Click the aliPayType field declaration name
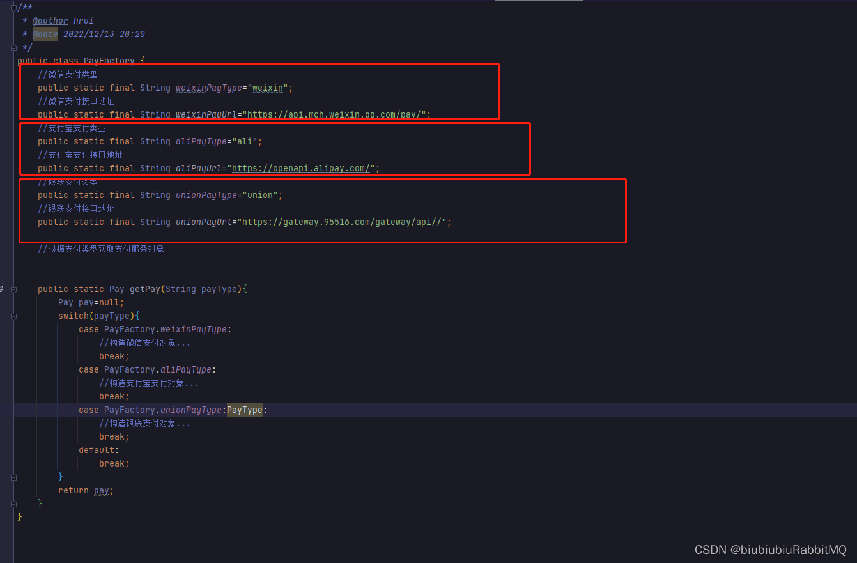Screen dimensions: 857x563 201,142
